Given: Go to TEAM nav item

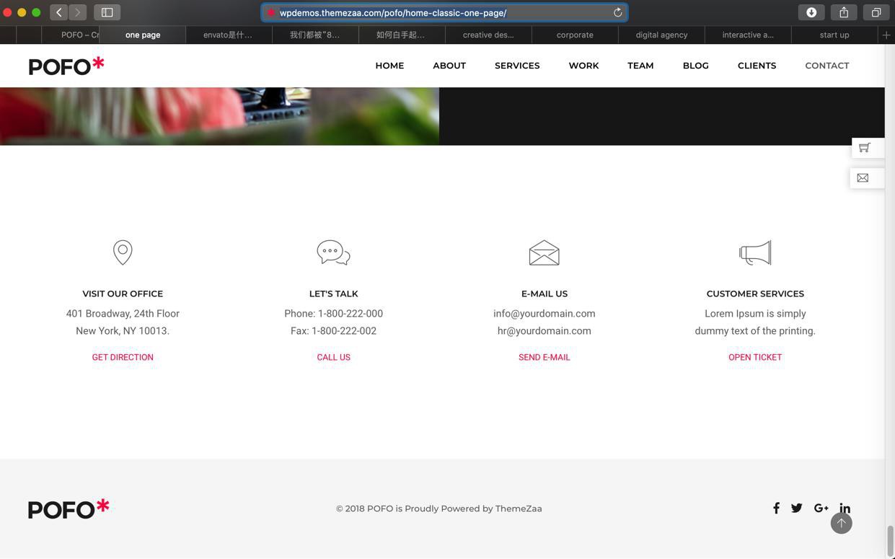Looking at the screenshot, I should tap(640, 66).
